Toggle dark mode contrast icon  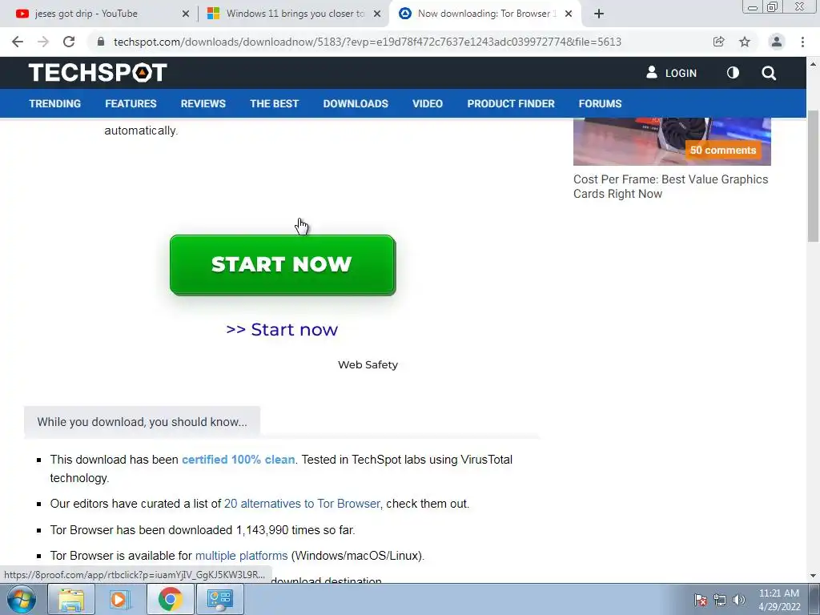[734, 73]
